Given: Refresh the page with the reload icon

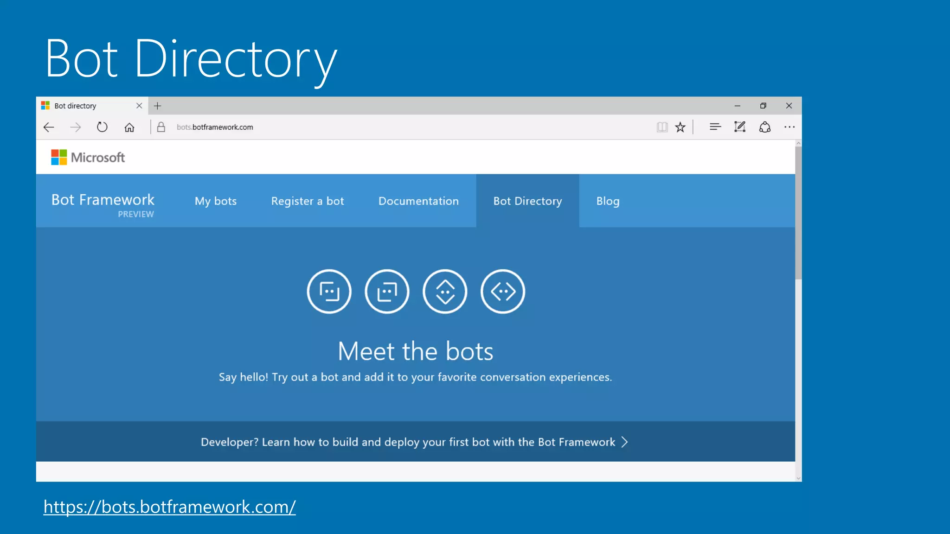Looking at the screenshot, I should (x=102, y=127).
